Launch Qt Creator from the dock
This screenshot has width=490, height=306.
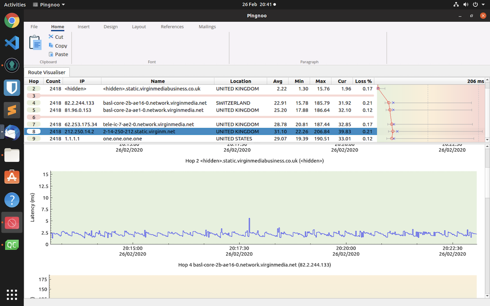click(12, 245)
